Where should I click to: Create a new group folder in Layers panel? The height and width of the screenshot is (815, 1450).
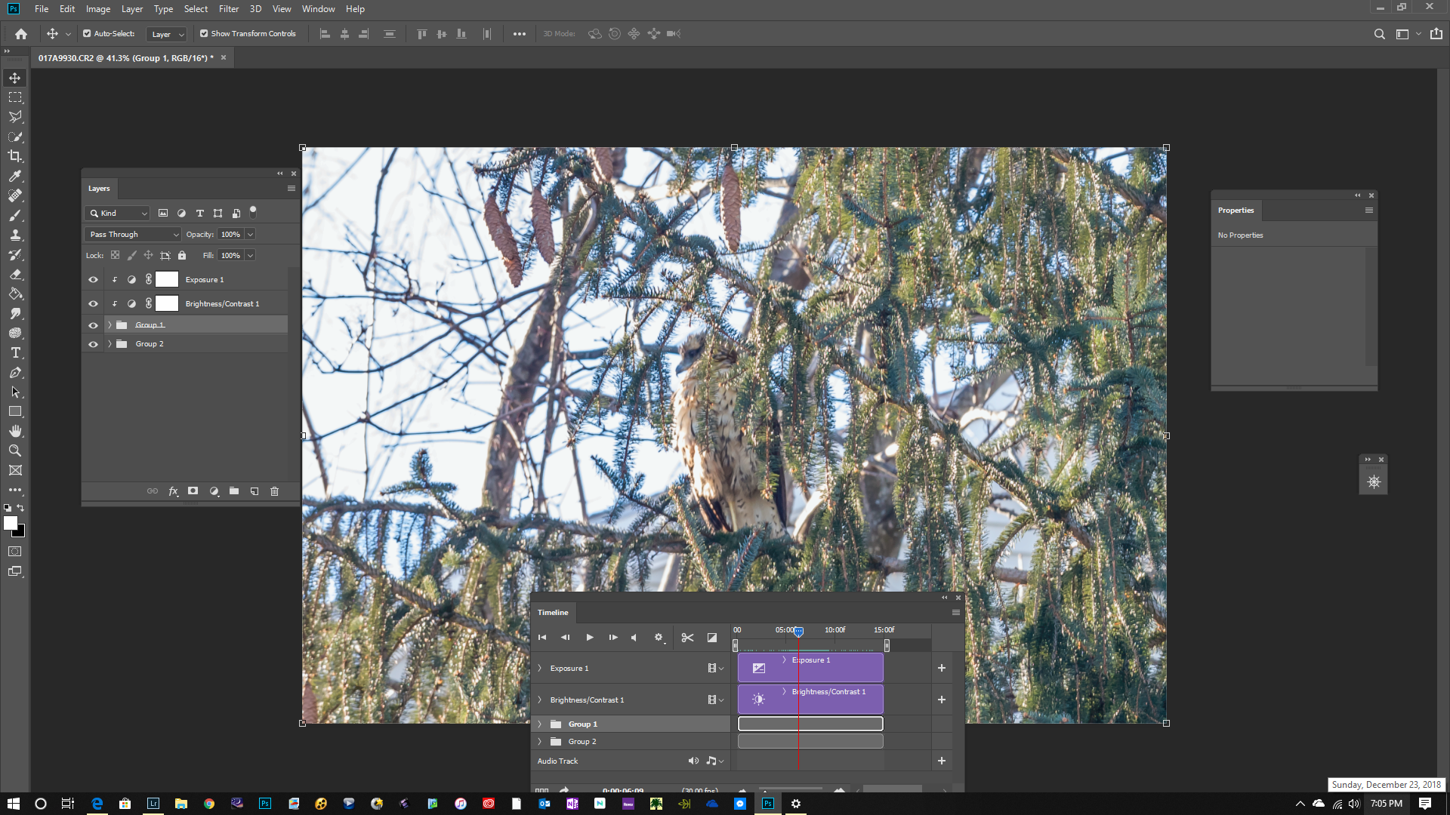[234, 491]
